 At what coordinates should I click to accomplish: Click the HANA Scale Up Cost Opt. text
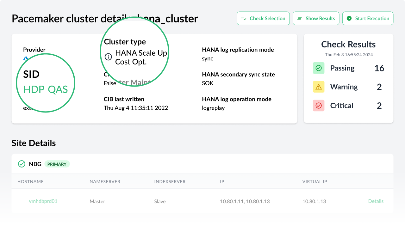coord(141,57)
